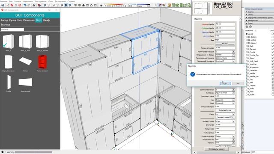The height and width of the screenshot is (154, 274).
Task: Toggle visibility checkbox of 1_Back layer
Action: 273,46
